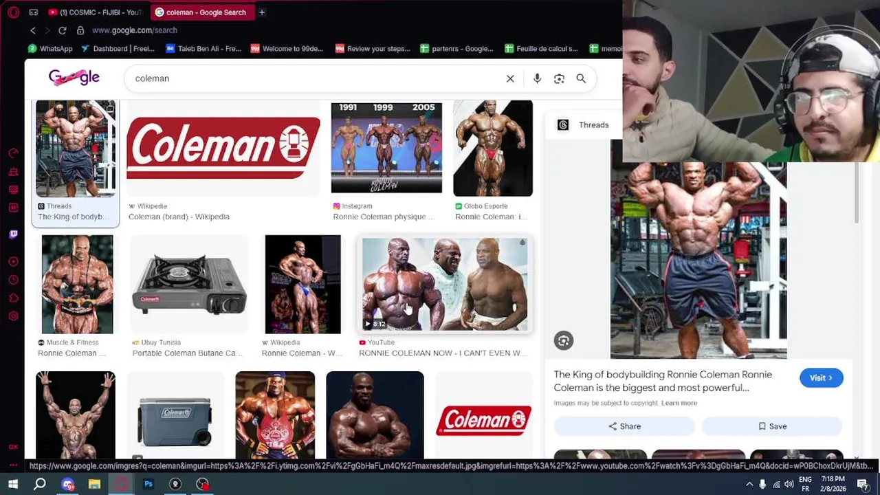Open the Portable Coleman Butane stove image
The height and width of the screenshot is (495, 880).
click(x=189, y=284)
